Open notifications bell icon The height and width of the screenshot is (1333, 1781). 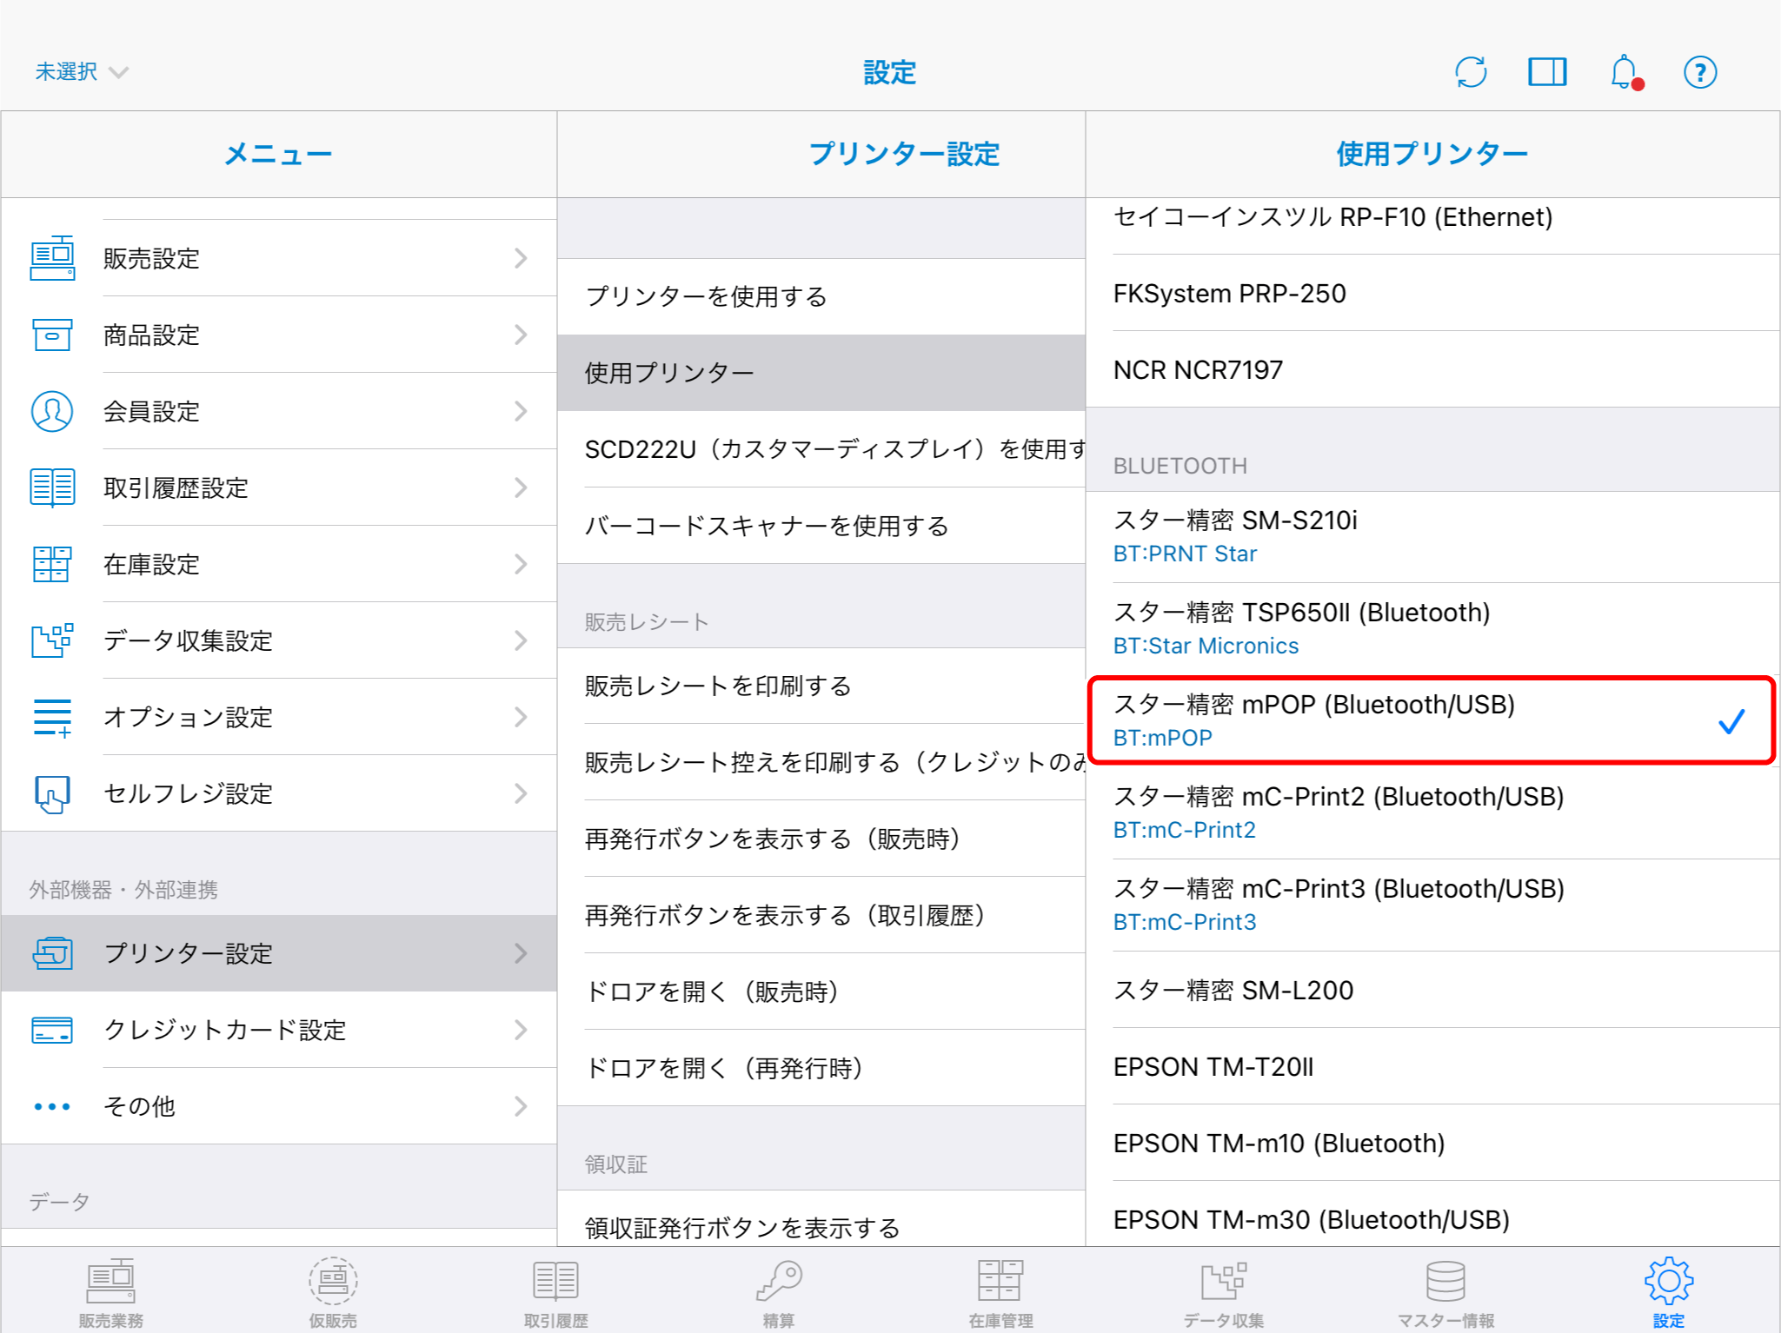tap(1625, 72)
